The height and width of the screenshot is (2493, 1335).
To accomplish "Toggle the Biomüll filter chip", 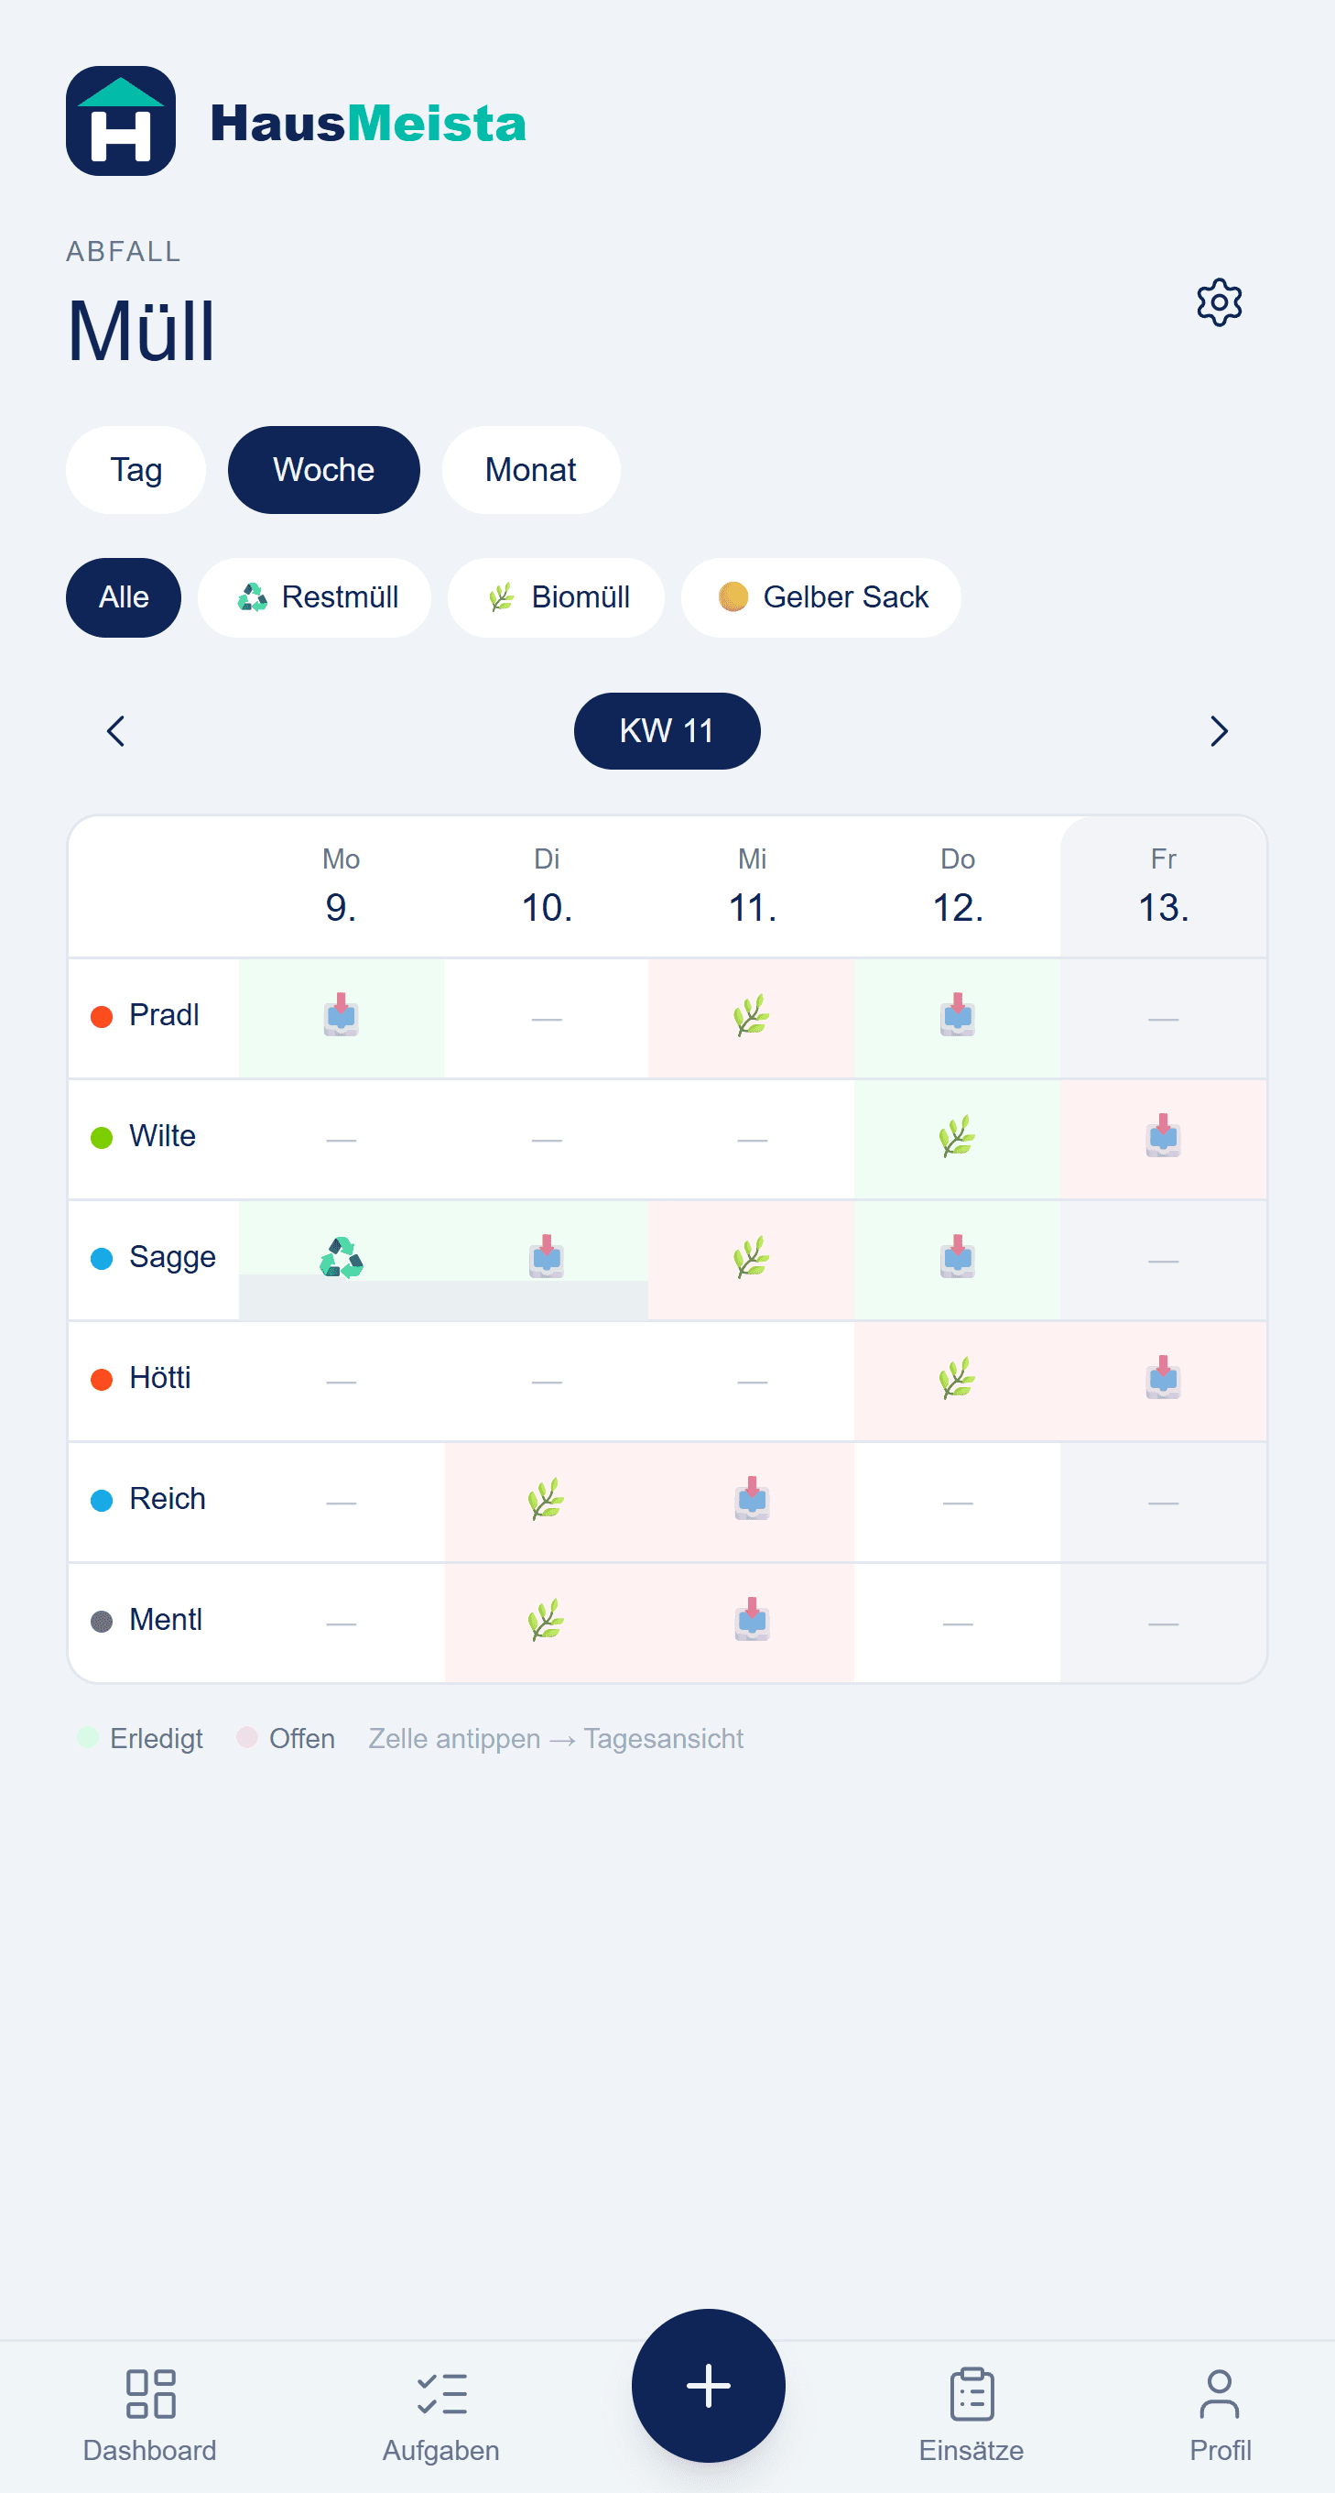I will click(557, 597).
